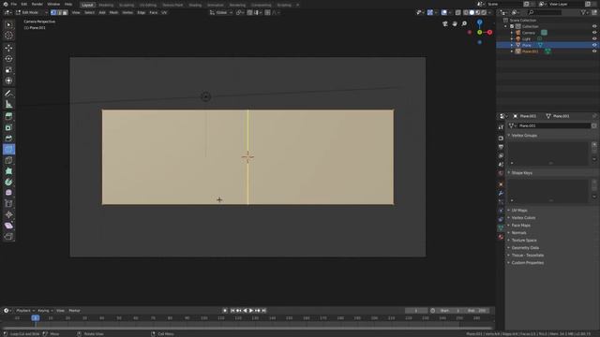Click the pan view hand icon
Screen dimensions: 600x337
point(455,23)
